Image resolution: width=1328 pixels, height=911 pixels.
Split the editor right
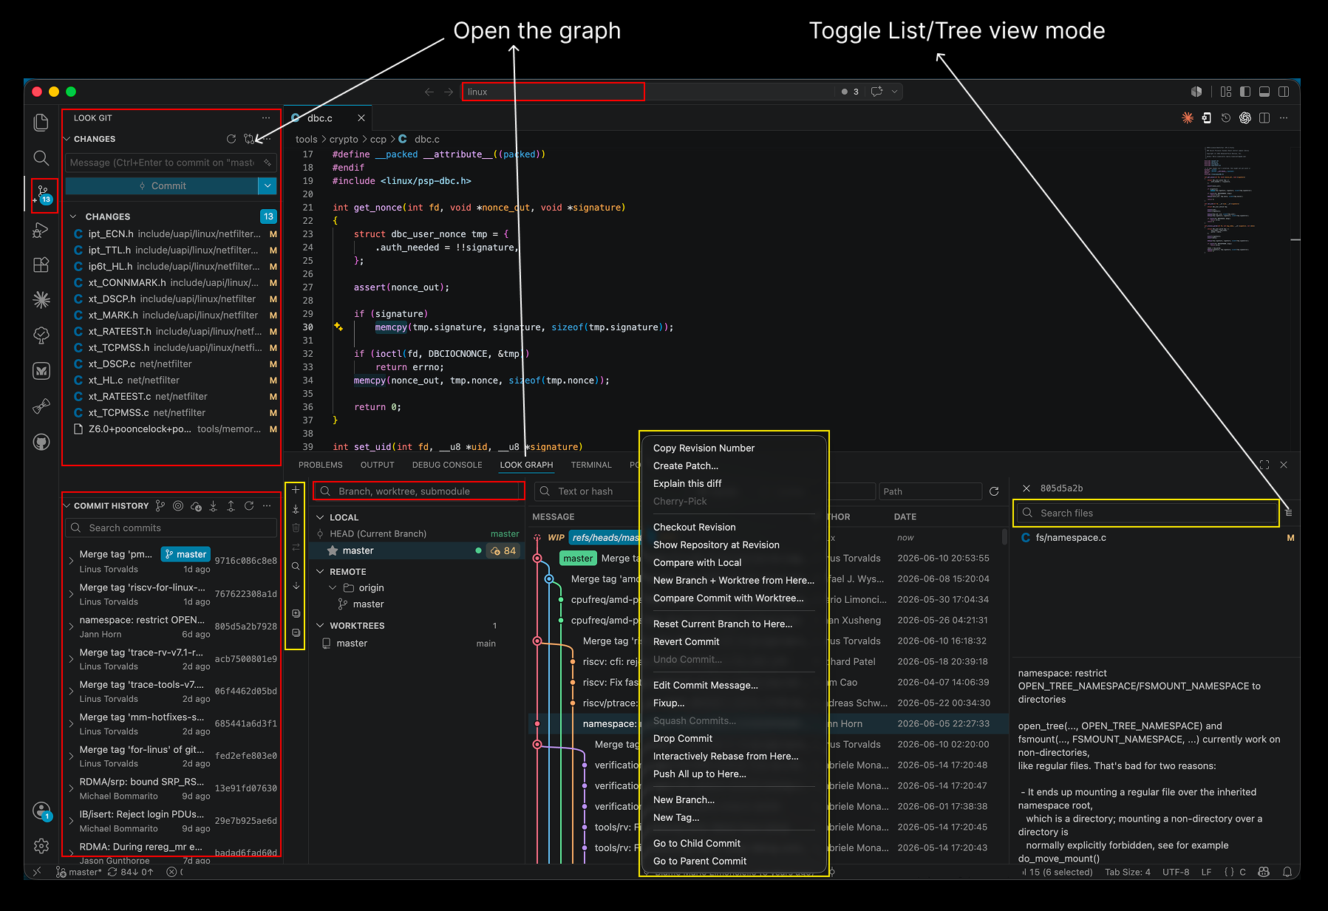point(1264,117)
